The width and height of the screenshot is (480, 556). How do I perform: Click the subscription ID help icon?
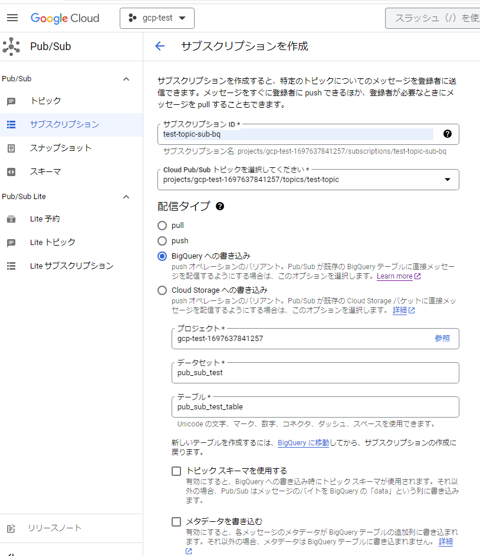(x=448, y=135)
